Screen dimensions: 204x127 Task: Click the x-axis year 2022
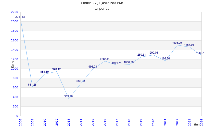coord(177,122)
